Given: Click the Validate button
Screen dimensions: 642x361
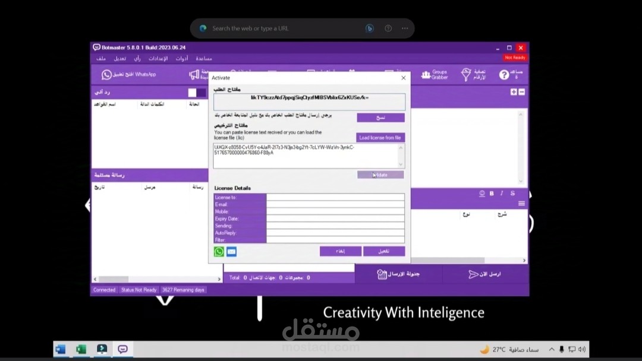Looking at the screenshot, I should (380, 175).
